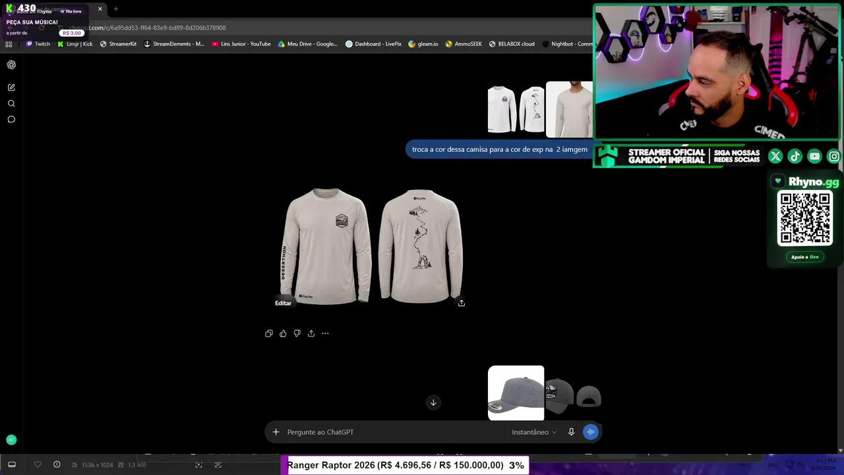Click the Ranger Raptor 2026 donation goal bar

pos(406,465)
